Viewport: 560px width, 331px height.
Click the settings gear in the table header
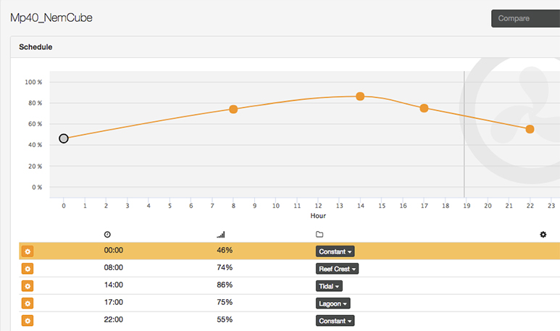(x=543, y=235)
